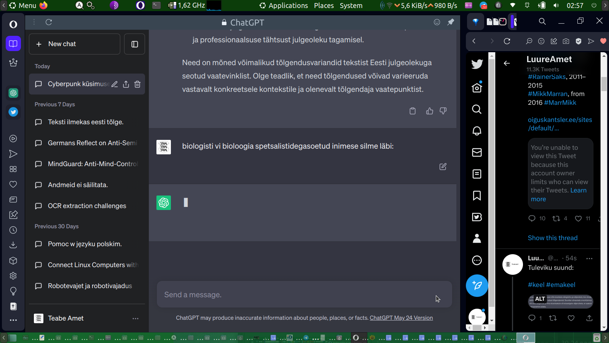Image resolution: width=609 pixels, height=343 pixels.
Task: Give the response a thumbs up
Action: coord(430,111)
